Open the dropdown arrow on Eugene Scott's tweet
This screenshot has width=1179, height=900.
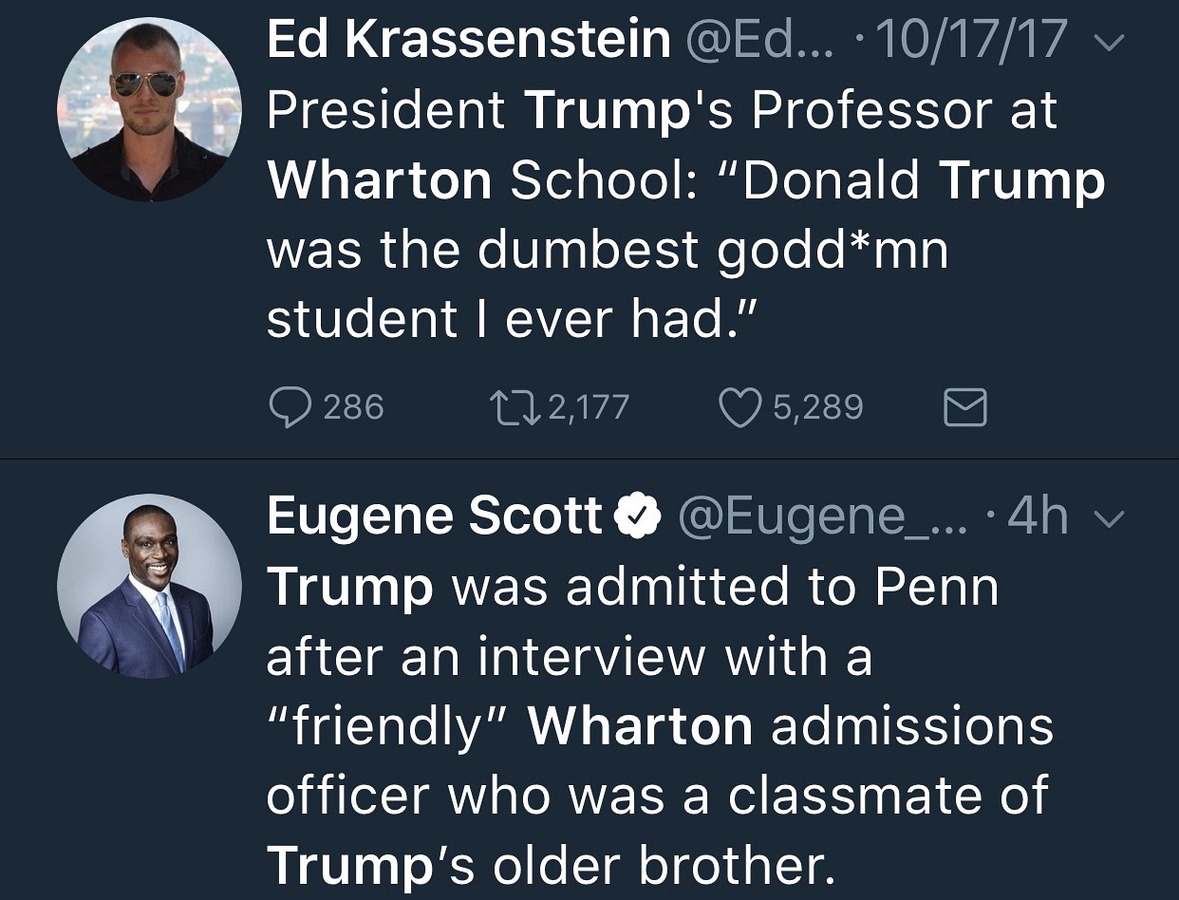[x=1108, y=519]
